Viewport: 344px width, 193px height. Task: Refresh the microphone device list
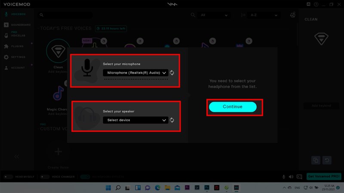click(172, 72)
